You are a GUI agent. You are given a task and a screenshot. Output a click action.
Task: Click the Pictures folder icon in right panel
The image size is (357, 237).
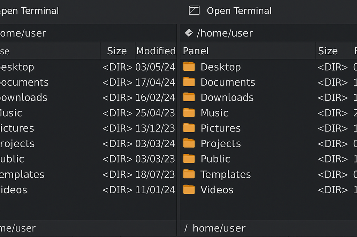pos(189,128)
